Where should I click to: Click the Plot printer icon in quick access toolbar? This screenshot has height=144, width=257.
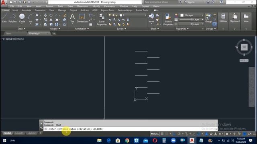point(29,2)
